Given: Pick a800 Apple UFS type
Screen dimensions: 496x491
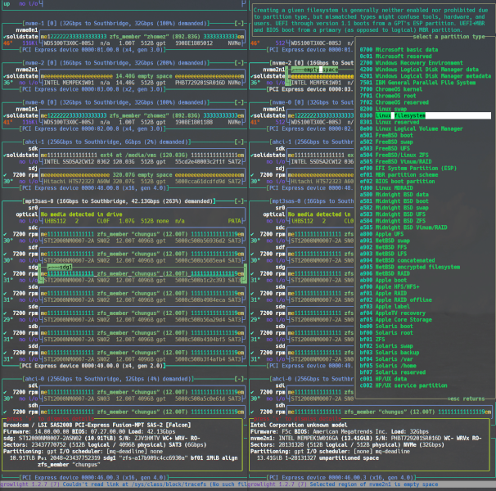Looking at the screenshot, I should (381, 234).
